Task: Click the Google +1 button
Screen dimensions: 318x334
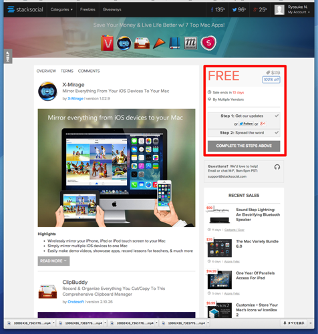Action: pos(263,124)
